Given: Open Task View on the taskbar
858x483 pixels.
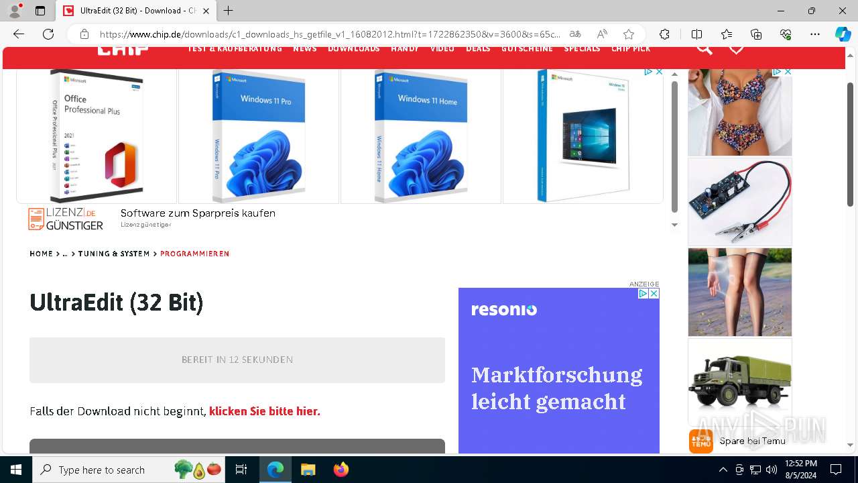Looking at the screenshot, I should click(241, 470).
